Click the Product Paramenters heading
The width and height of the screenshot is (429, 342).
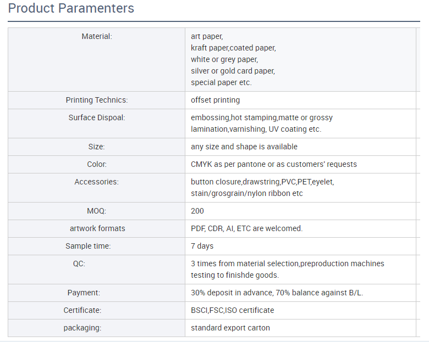click(71, 8)
